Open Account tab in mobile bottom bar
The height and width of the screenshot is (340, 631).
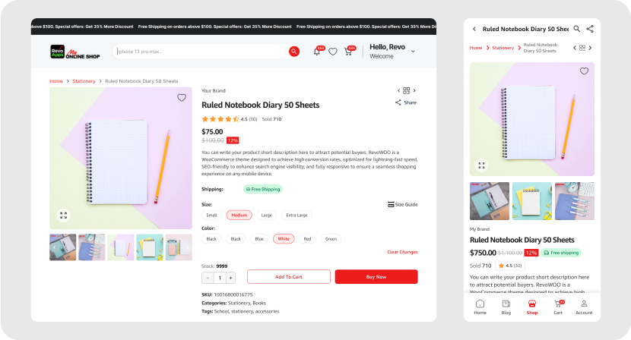click(584, 307)
